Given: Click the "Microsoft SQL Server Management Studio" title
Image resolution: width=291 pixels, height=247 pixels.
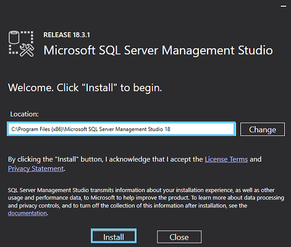Looking at the screenshot, I should (158, 51).
